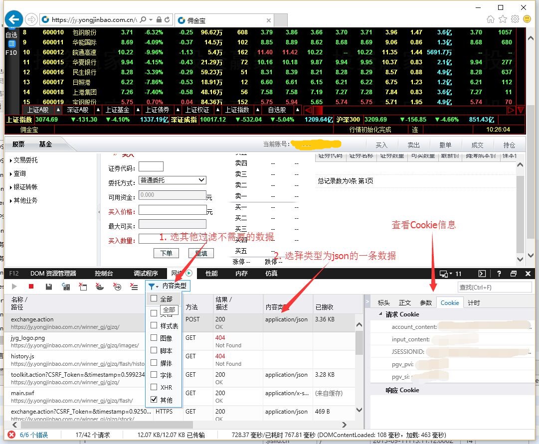
Task: Click the 证券代码 input field
Action: 154,167
